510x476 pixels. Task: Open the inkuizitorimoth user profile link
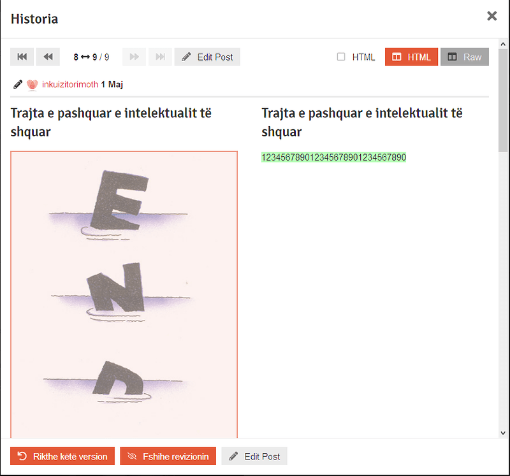(x=70, y=85)
